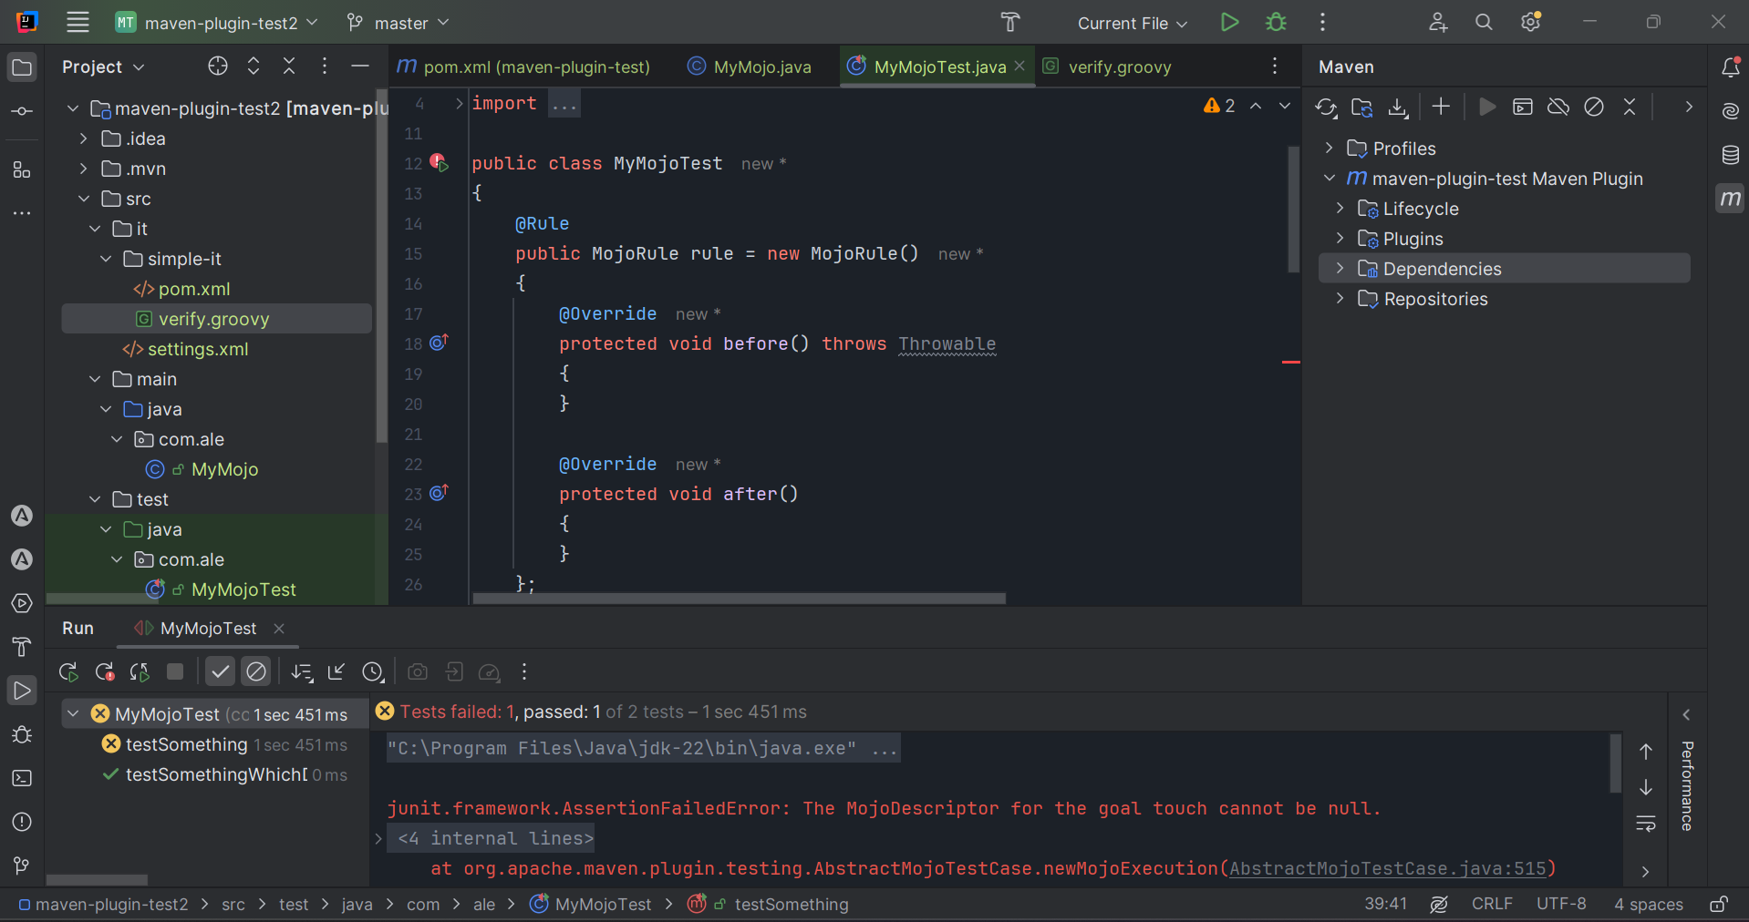1749x922 pixels.
Task: Open the Terminal tool window
Action: pos(22,778)
